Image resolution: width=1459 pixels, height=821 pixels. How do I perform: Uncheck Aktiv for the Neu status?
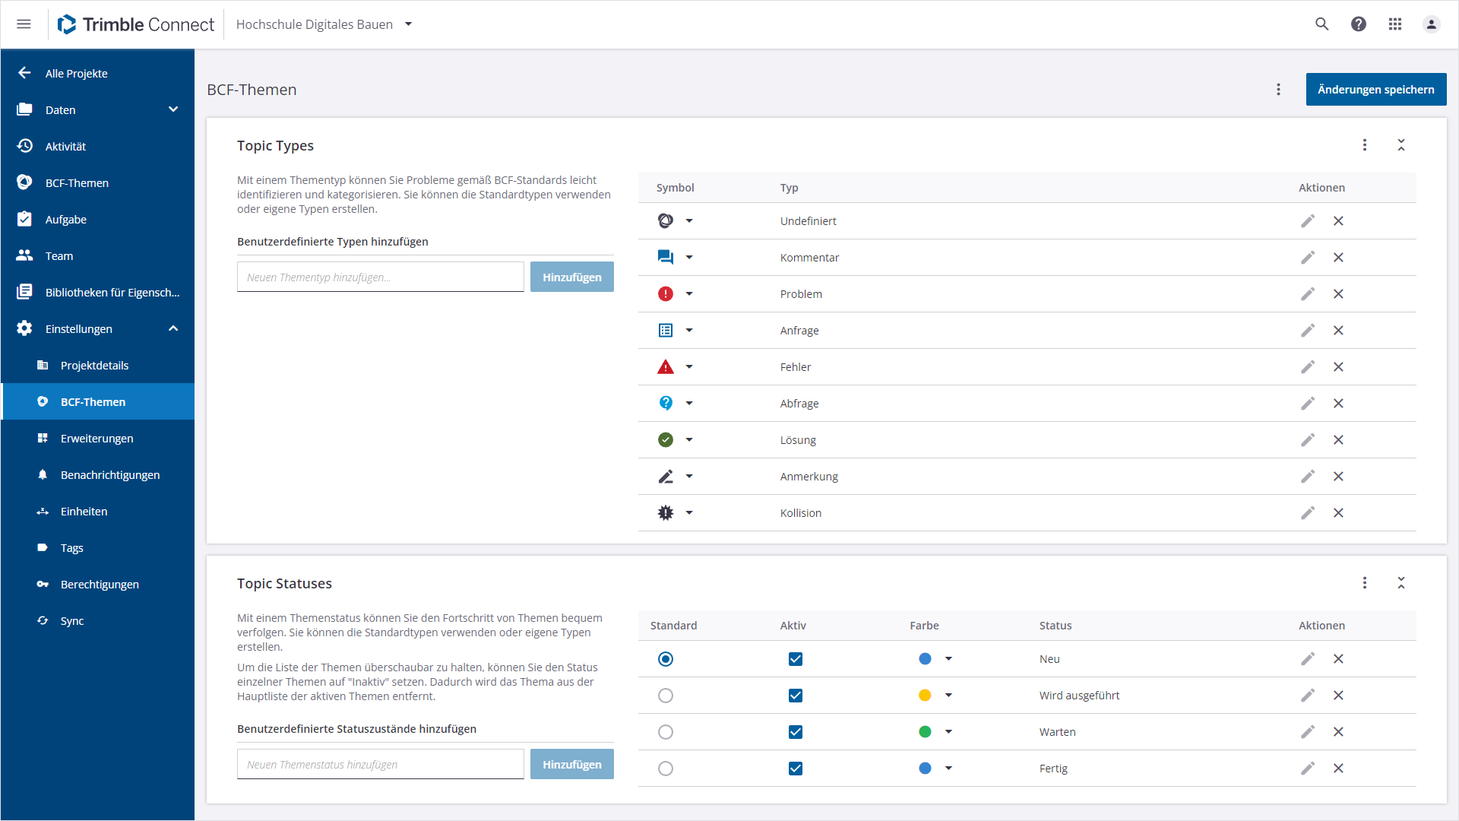tap(796, 659)
